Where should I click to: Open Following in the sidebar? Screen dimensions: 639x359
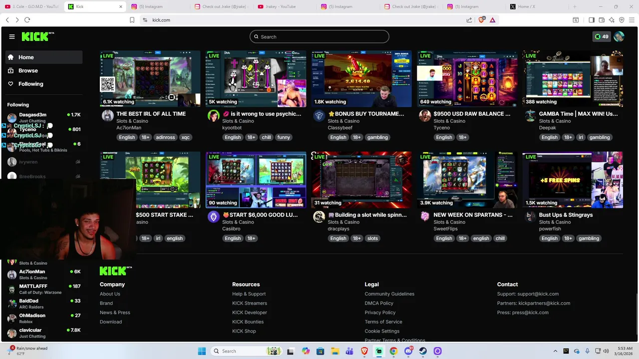pos(44,84)
